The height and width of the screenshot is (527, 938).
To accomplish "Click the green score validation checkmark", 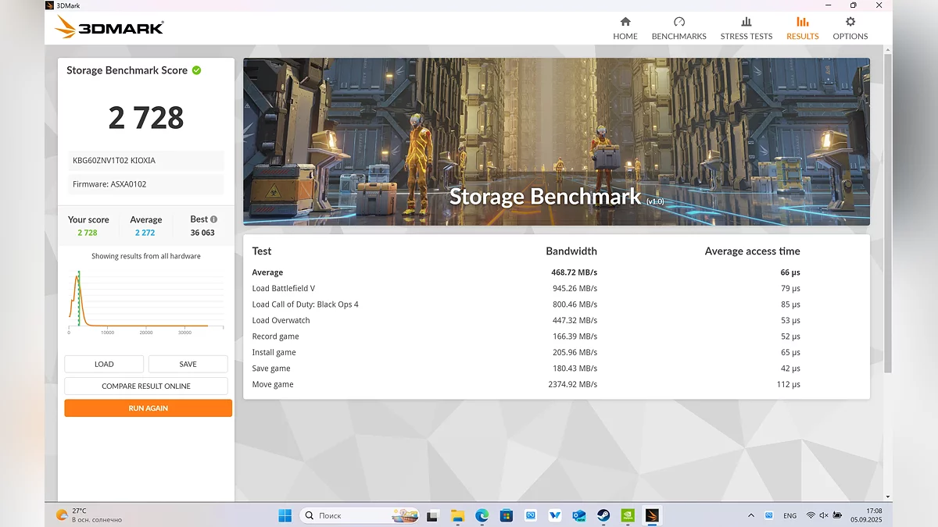I will tap(197, 70).
